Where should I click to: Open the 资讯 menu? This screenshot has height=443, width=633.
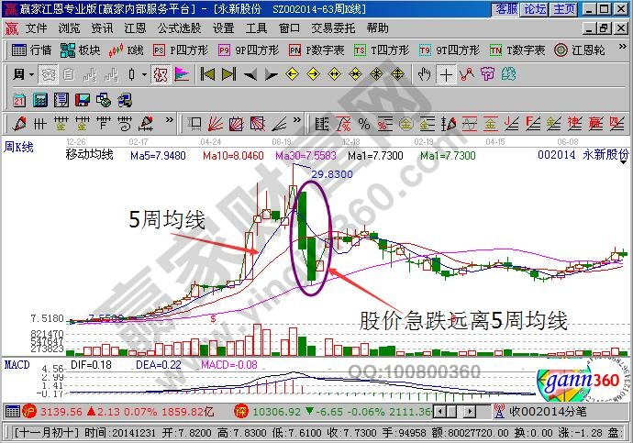pos(102,28)
